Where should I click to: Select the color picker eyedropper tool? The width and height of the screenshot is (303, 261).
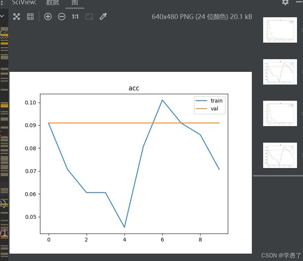tap(103, 17)
